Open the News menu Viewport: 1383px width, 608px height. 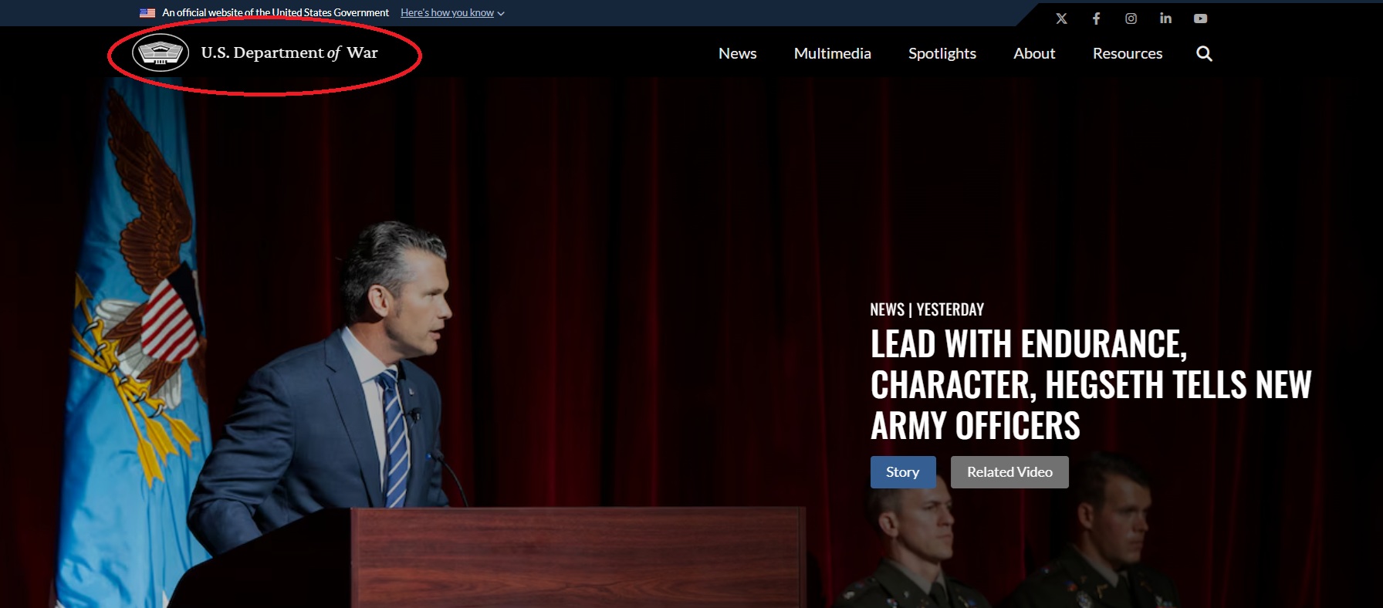[x=737, y=53]
